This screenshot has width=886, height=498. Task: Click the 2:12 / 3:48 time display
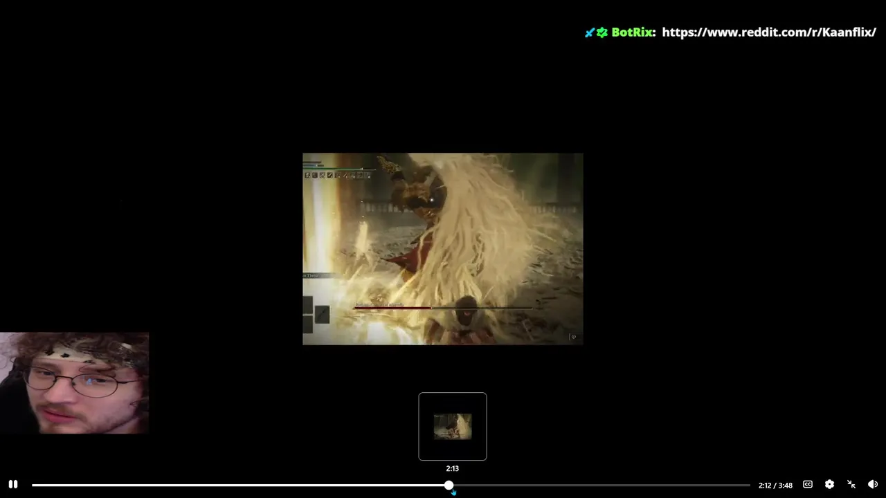775,486
